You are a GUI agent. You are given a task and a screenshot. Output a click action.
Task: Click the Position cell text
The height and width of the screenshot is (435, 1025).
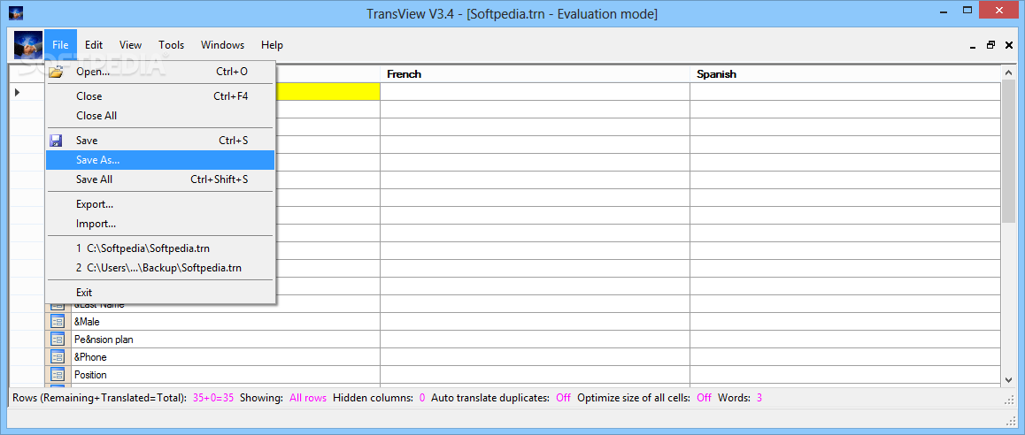point(91,375)
